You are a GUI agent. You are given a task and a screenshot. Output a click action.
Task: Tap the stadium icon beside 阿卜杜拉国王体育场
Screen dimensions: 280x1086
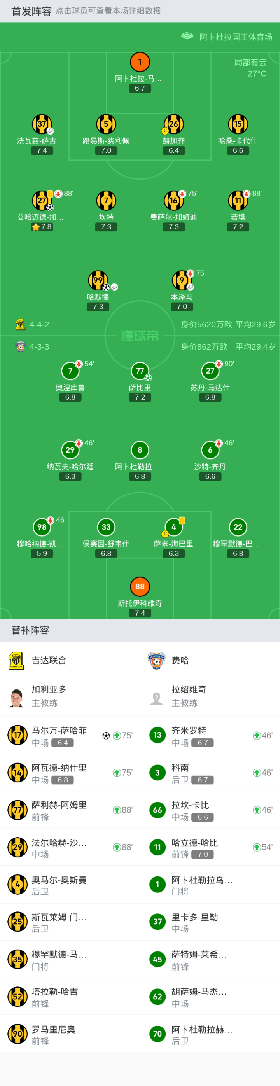(187, 36)
